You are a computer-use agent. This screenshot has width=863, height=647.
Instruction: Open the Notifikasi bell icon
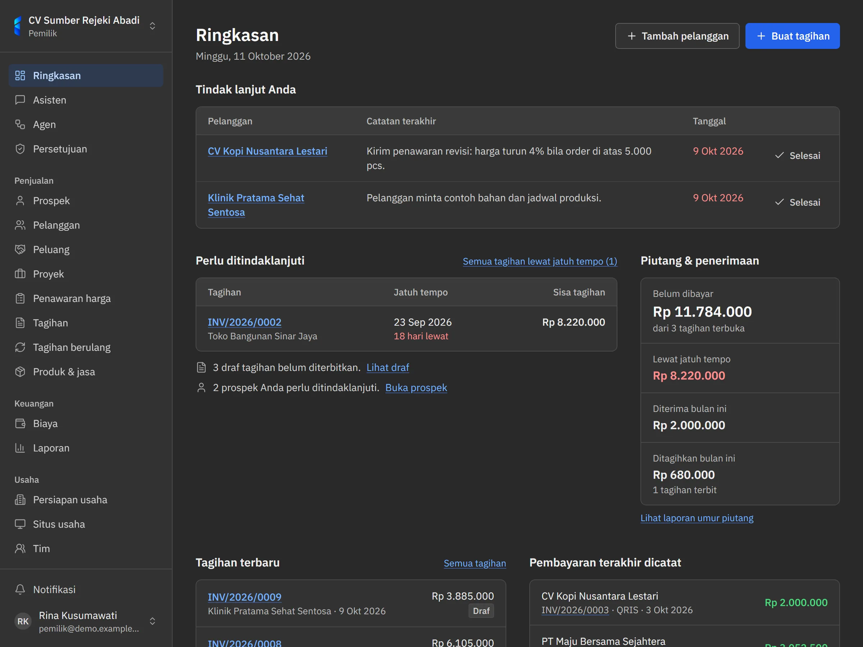click(x=20, y=589)
